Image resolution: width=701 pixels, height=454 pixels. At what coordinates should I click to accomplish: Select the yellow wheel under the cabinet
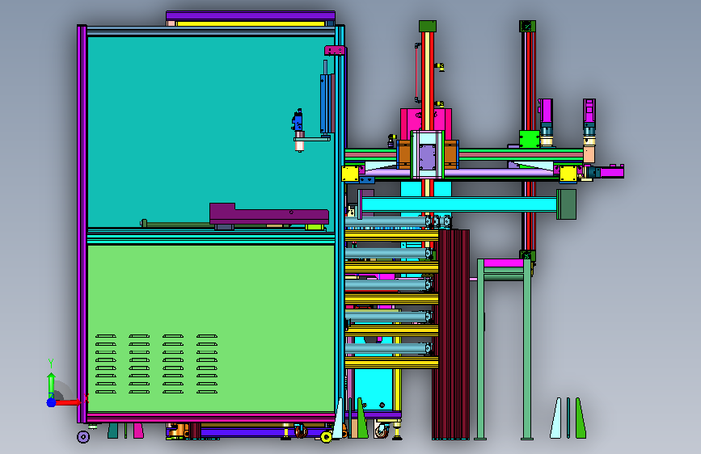(327, 437)
